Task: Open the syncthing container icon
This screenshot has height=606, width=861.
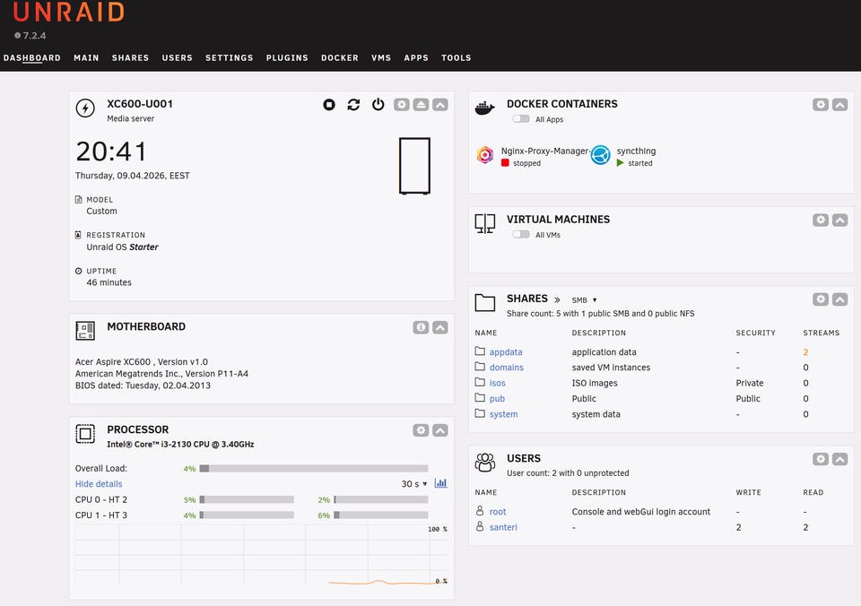Action: pyautogui.click(x=600, y=155)
